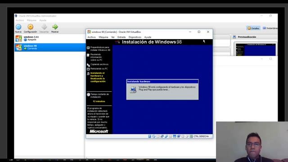Viewport: 288px width, 162px height.
Task: Click the Instantáneas button in Manager toolbar
Action: [270, 28]
